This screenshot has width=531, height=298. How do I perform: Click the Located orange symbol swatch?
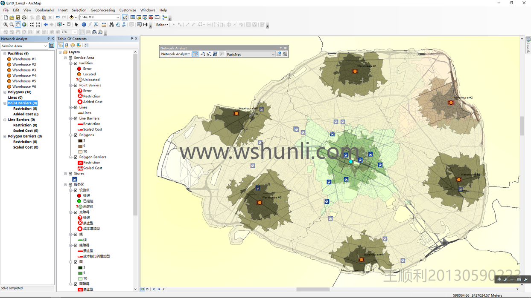79,74
